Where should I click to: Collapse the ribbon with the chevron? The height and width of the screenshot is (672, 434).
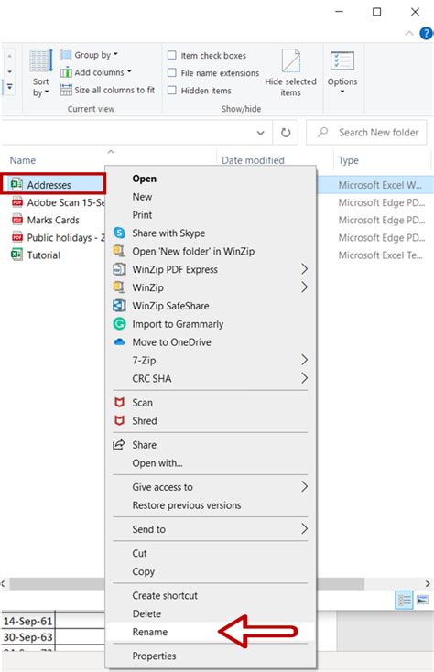click(409, 33)
